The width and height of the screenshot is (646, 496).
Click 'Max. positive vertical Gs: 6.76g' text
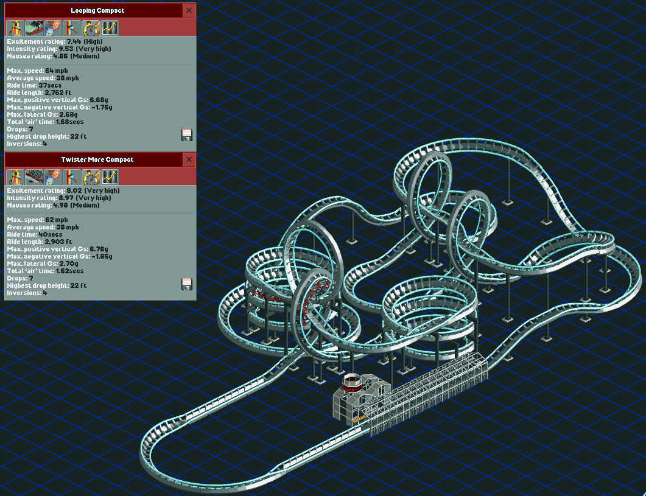(x=57, y=250)
